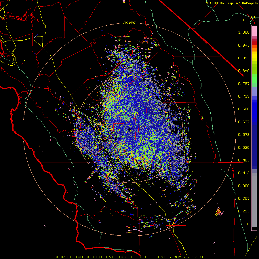Select the 0.467 scale value
259x259 pixels.
point(244,160)
